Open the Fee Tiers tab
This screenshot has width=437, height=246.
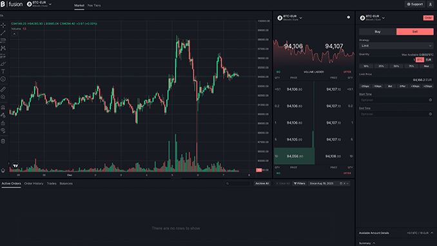click(x=94, y=5)
